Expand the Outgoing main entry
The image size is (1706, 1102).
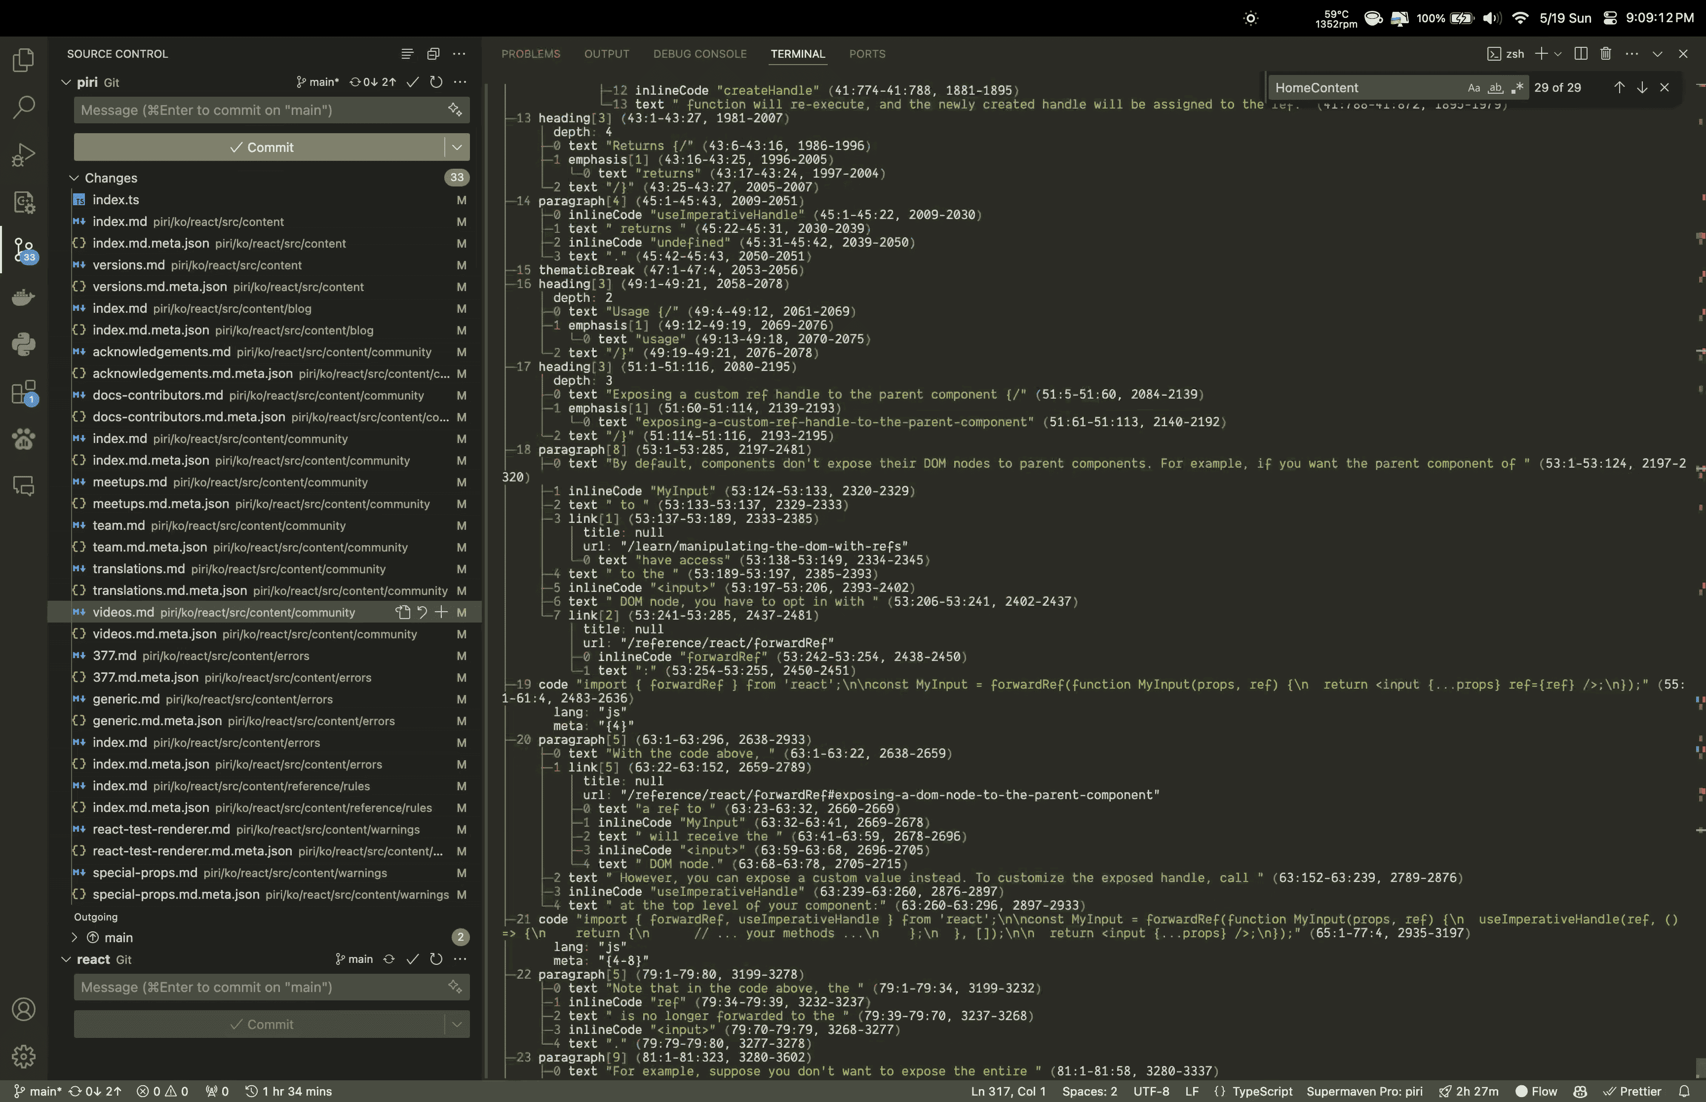click(x=74, y=937)
